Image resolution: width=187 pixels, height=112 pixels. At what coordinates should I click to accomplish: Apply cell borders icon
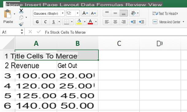coord(67,22)
